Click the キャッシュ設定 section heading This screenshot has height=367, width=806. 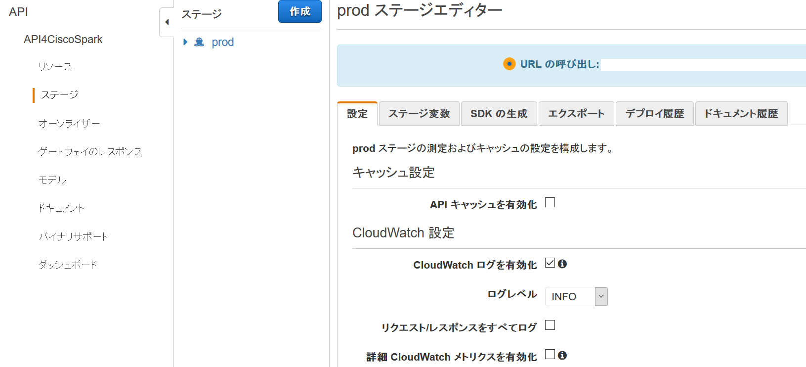click(393, 172)
